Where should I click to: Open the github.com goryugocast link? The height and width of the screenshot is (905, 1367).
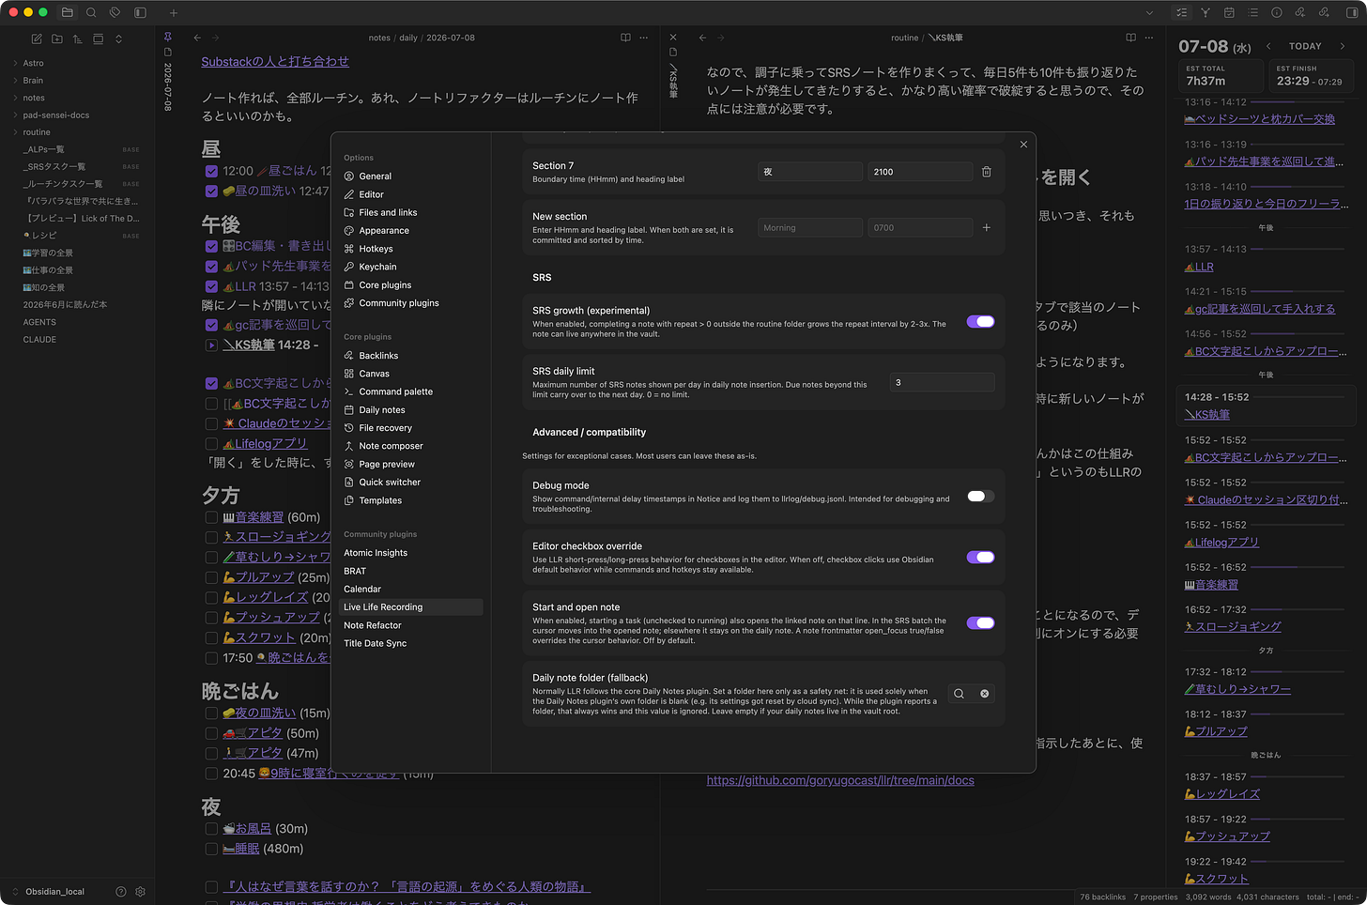(840, 780)
